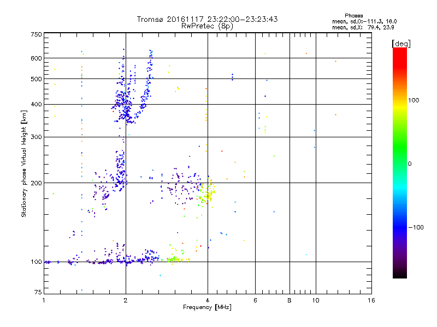The height and width of the screenshot is (327, 437).
Task: Click the "400" height axis label
Action: tap(36, 104)
